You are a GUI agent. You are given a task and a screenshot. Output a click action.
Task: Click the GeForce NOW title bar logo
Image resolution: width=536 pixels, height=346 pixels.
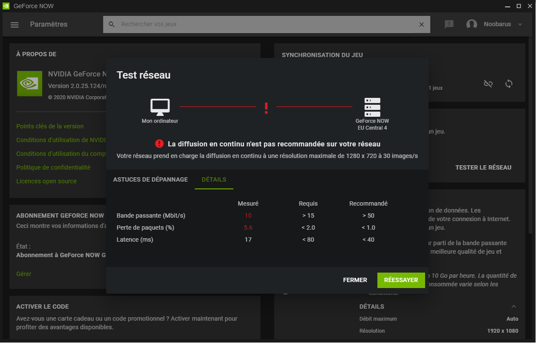[x=6, y=6]
